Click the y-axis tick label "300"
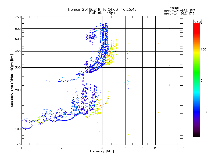The width and height of the screenshot is (215, 161). click(x=18, y=68)
